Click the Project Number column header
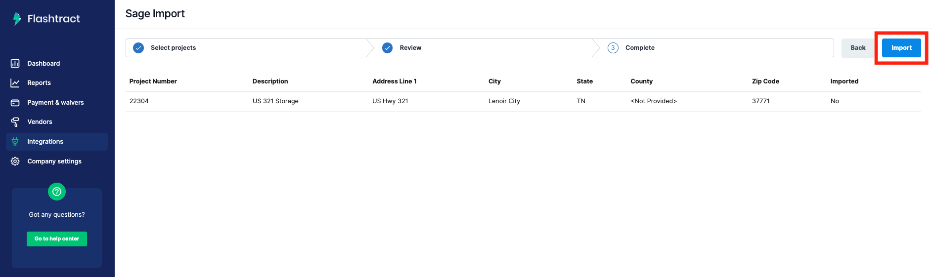Viewport: 932px width, 277px height. pos(153,81)
